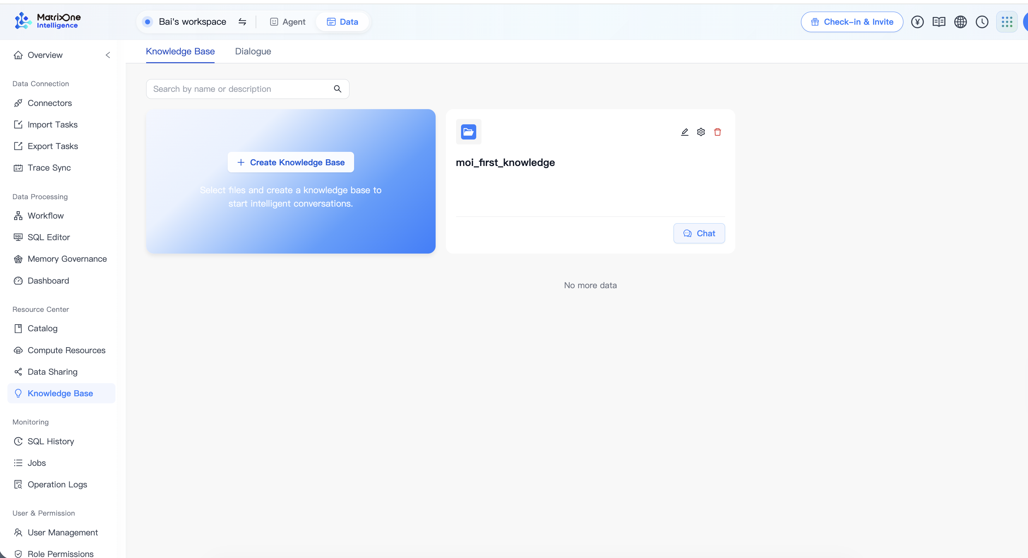Image resolution: width=1028 pixels, height=558 pixels.
Task: Click Create Knowledge Base button
Action: tap(291, 162)
